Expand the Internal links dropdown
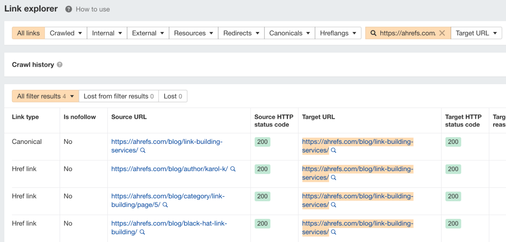This screenshot has height=242, width=506. point(107,33)
